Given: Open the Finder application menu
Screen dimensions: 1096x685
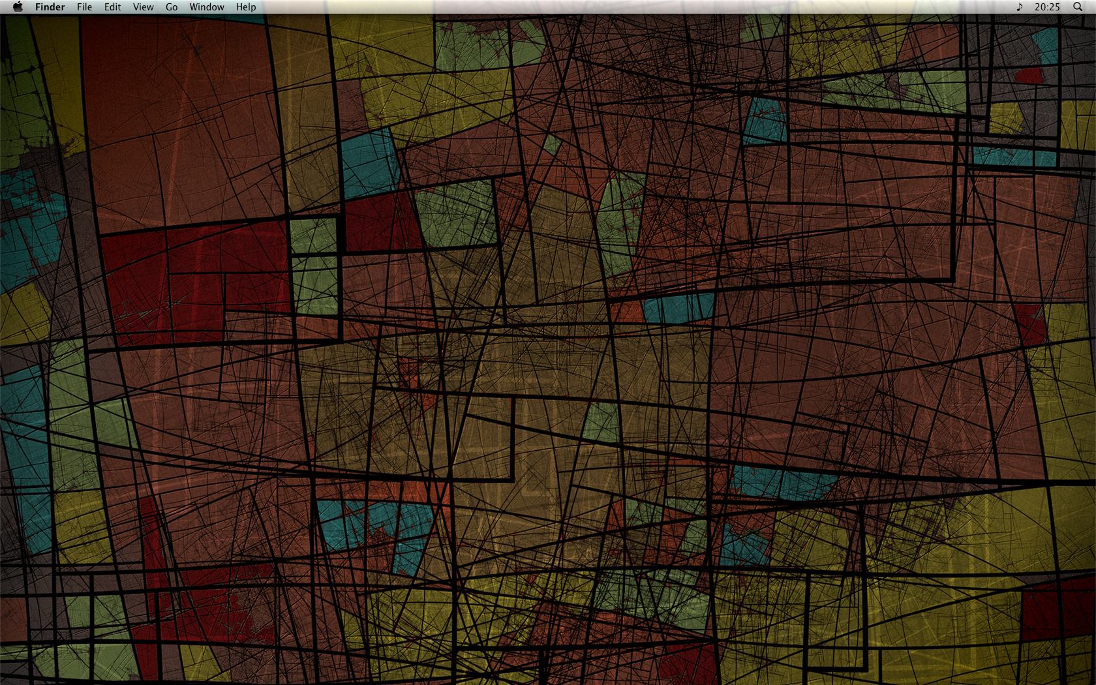Looking at the screenshot, I should point(50,7).
